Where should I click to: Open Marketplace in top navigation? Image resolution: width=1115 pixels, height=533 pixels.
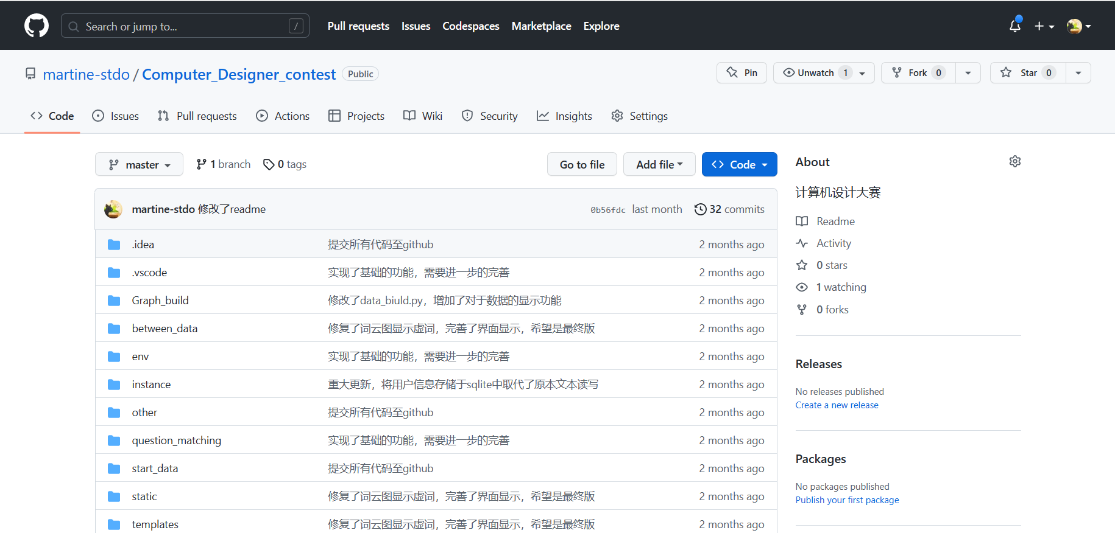coord(542,26)
